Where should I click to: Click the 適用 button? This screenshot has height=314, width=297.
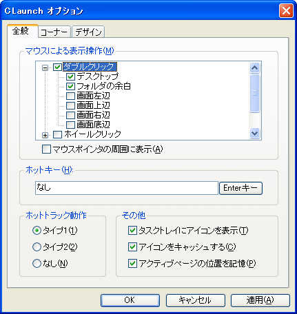(260, 300)
